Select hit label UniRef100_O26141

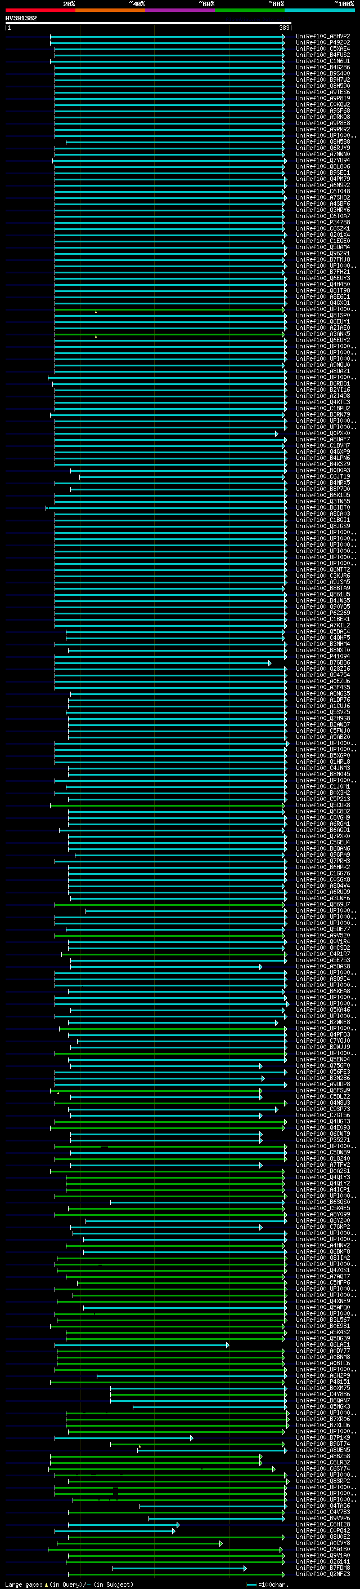pyautogui.click(x=323, y=1561)
